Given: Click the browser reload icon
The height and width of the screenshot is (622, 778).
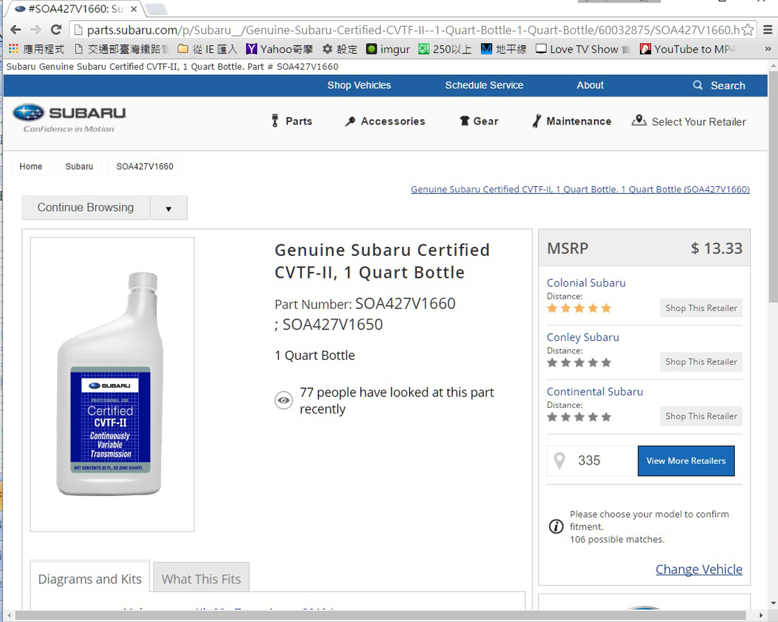Looking at the screenshot, I should point(56,29).
